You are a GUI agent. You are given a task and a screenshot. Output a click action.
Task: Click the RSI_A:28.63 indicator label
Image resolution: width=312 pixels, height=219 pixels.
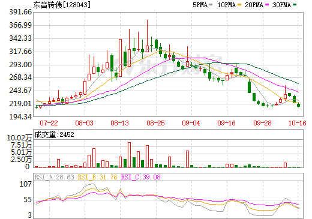click(x=55, y=177)
